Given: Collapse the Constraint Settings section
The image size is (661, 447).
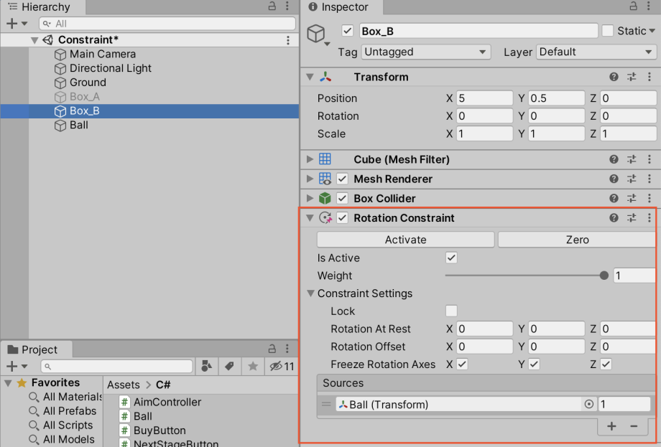Looking at the screenshot, I should (310, 293).
